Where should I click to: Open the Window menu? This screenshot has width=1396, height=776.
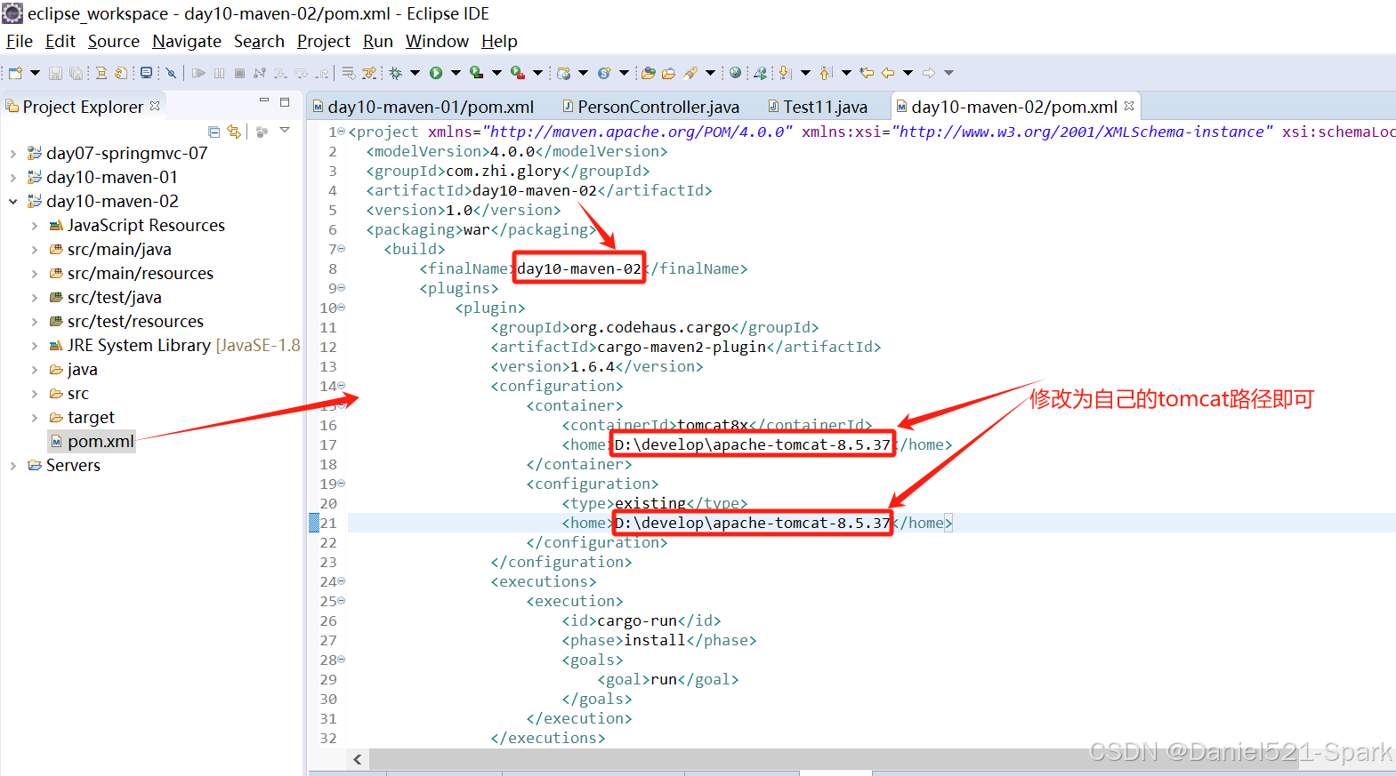437,42
